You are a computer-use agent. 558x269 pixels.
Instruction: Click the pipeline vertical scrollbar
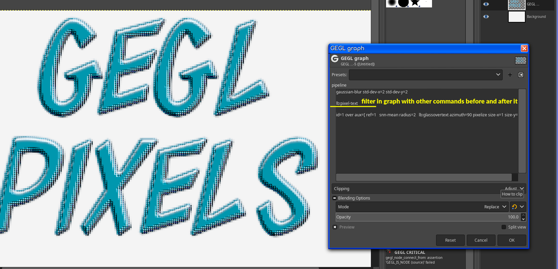pyautogui.click(x=522, y=131)
